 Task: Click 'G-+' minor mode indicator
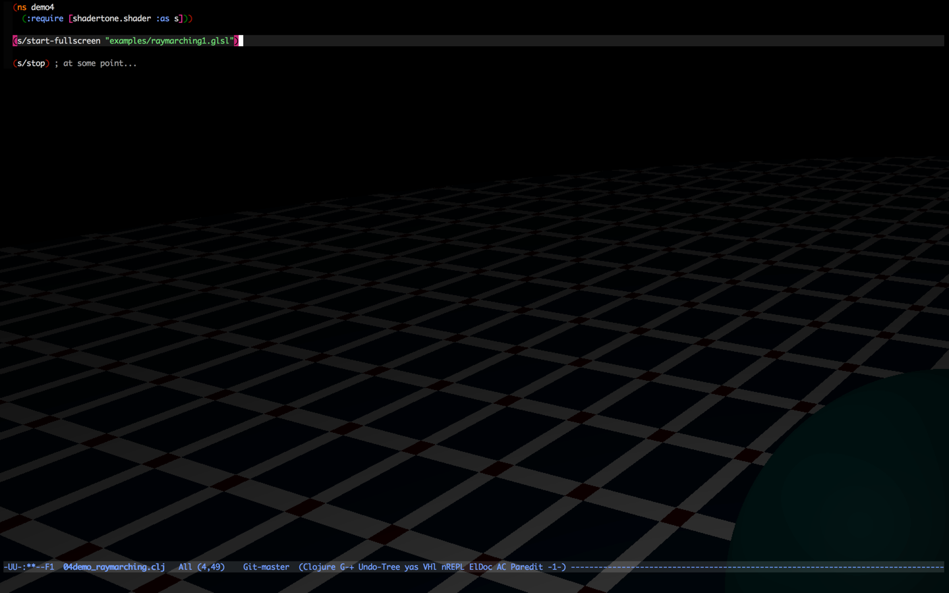point(347,567)
